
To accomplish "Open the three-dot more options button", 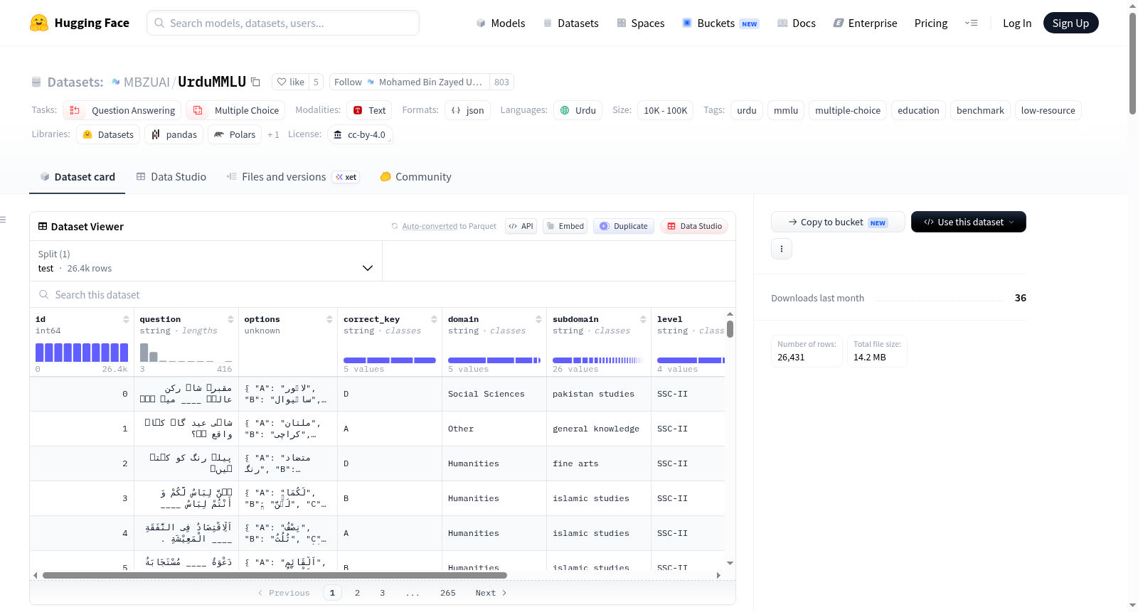I will [x=782, y=249].
